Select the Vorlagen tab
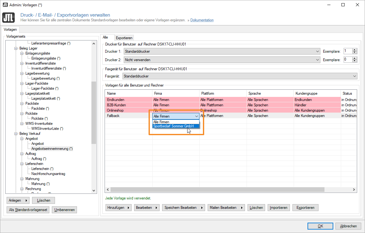365x233 pixels. 10,29
